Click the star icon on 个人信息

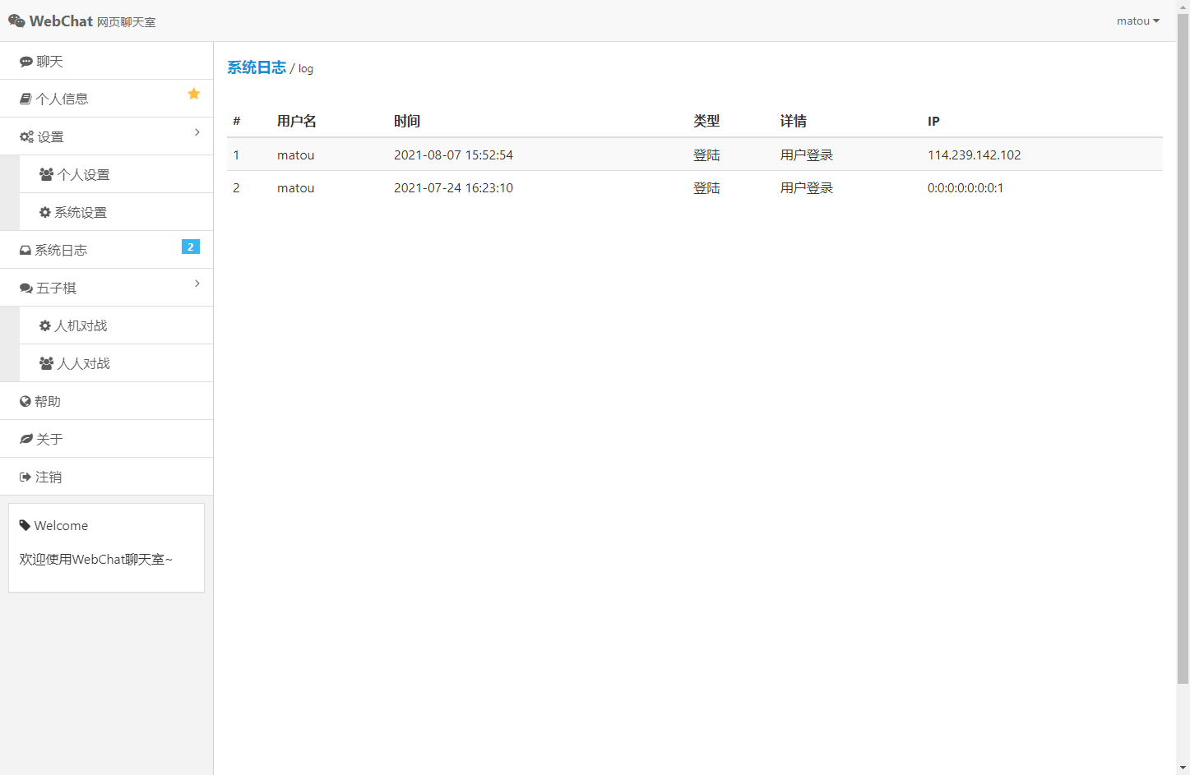pyautogui.click(x=193, y=93)
